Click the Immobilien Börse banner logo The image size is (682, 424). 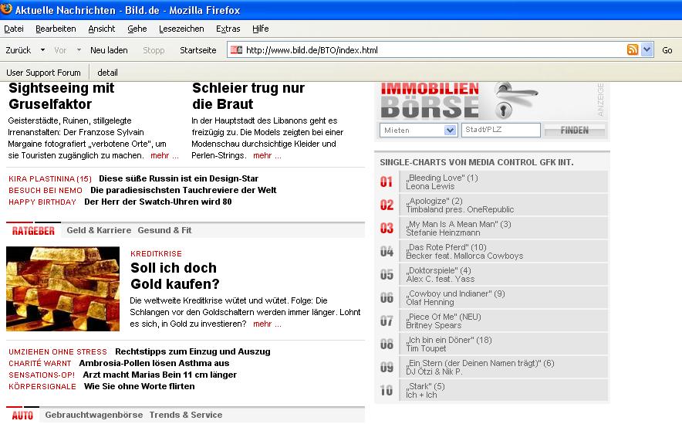(x=430, y=100)
